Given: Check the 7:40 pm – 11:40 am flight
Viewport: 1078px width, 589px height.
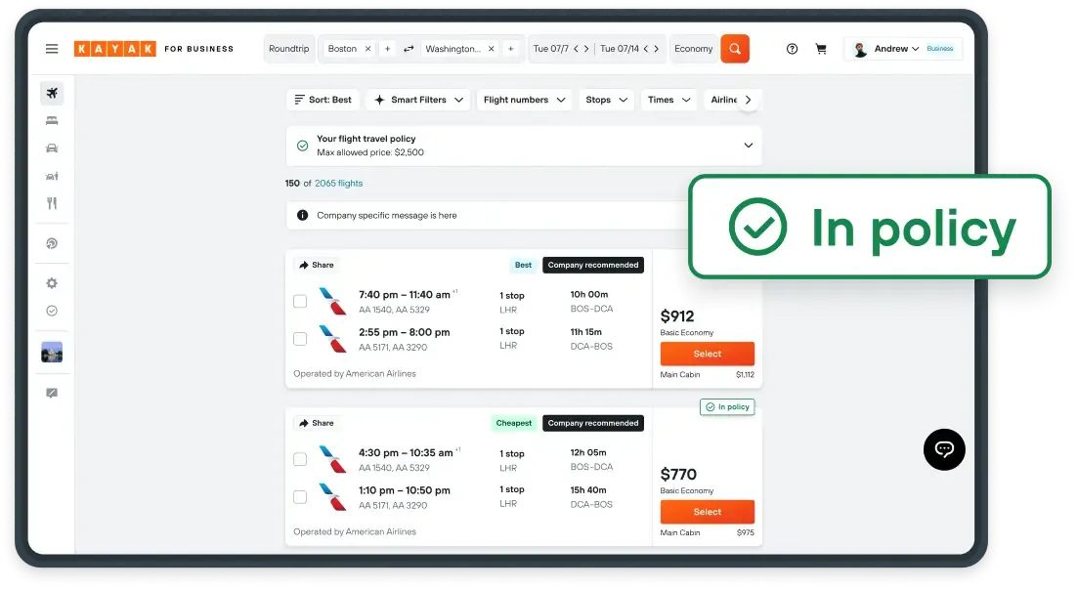Looking at the screenshot, I should pyautogui.click(x=300, y=301).
